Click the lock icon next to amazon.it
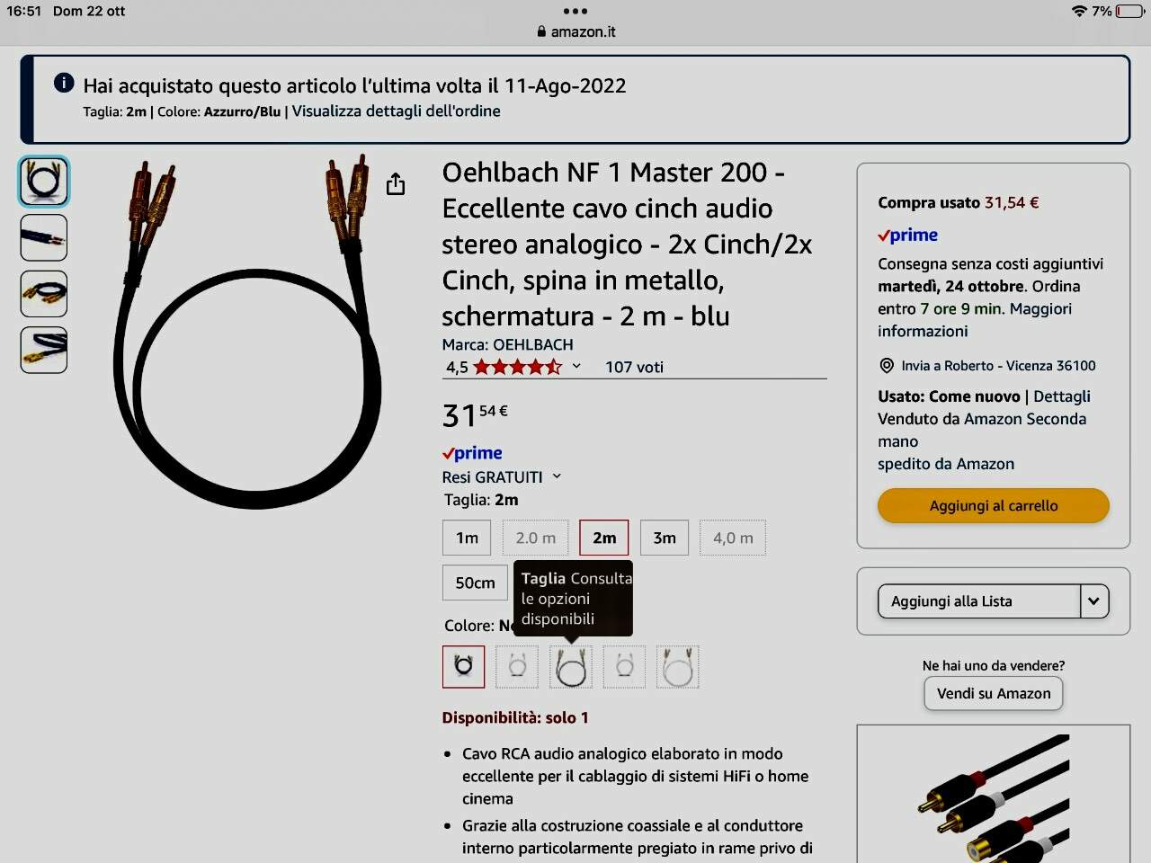The height and width of the screenshot is (863, 1151). coord(541,31)
